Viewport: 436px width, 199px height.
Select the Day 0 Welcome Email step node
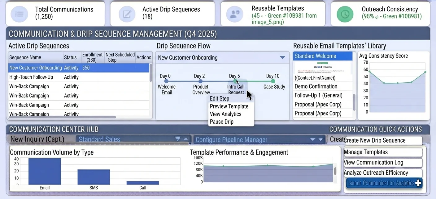coord(166,81)
